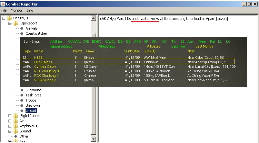
Task: Open the File menu
Action: click(4, 10)
